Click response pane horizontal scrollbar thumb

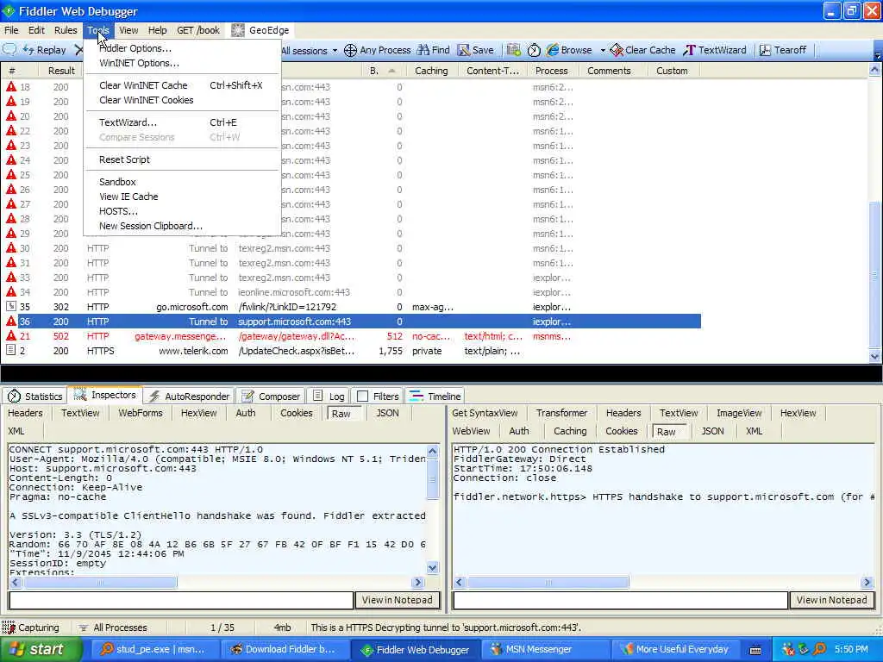tap(548, 582)
